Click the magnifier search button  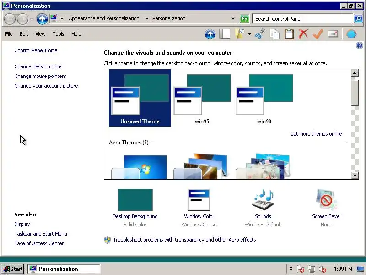click(x=358, y=19)
